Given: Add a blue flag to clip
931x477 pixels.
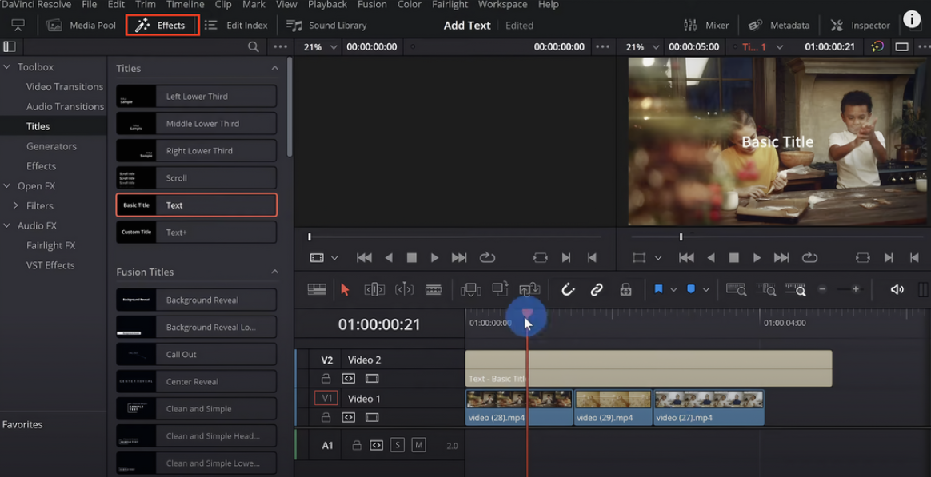Looking at the screenshot, I should click(x=658, y=290).
